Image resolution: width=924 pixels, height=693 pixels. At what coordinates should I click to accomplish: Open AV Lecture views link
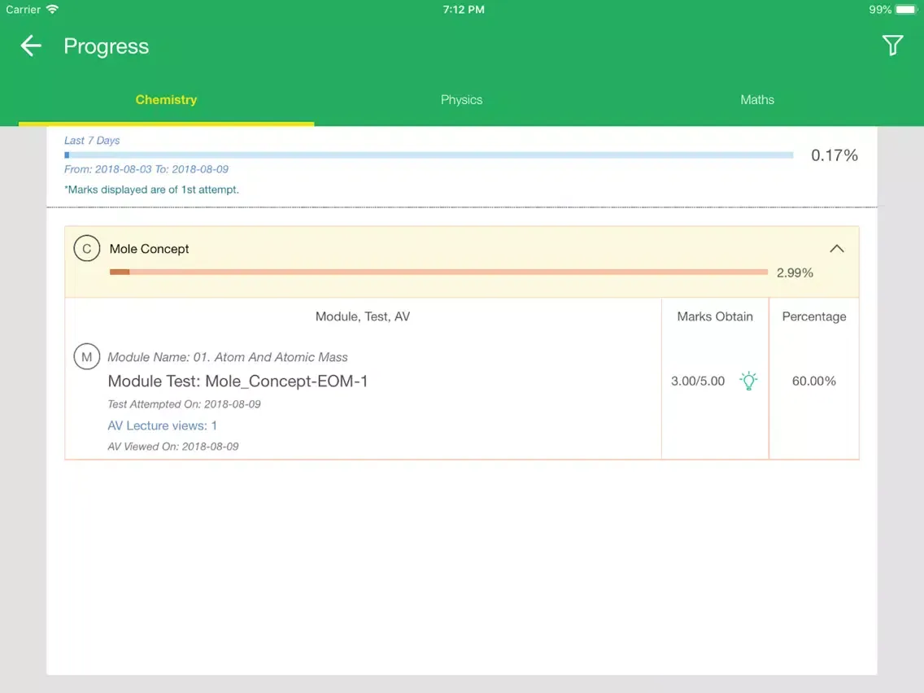point(162,425)
